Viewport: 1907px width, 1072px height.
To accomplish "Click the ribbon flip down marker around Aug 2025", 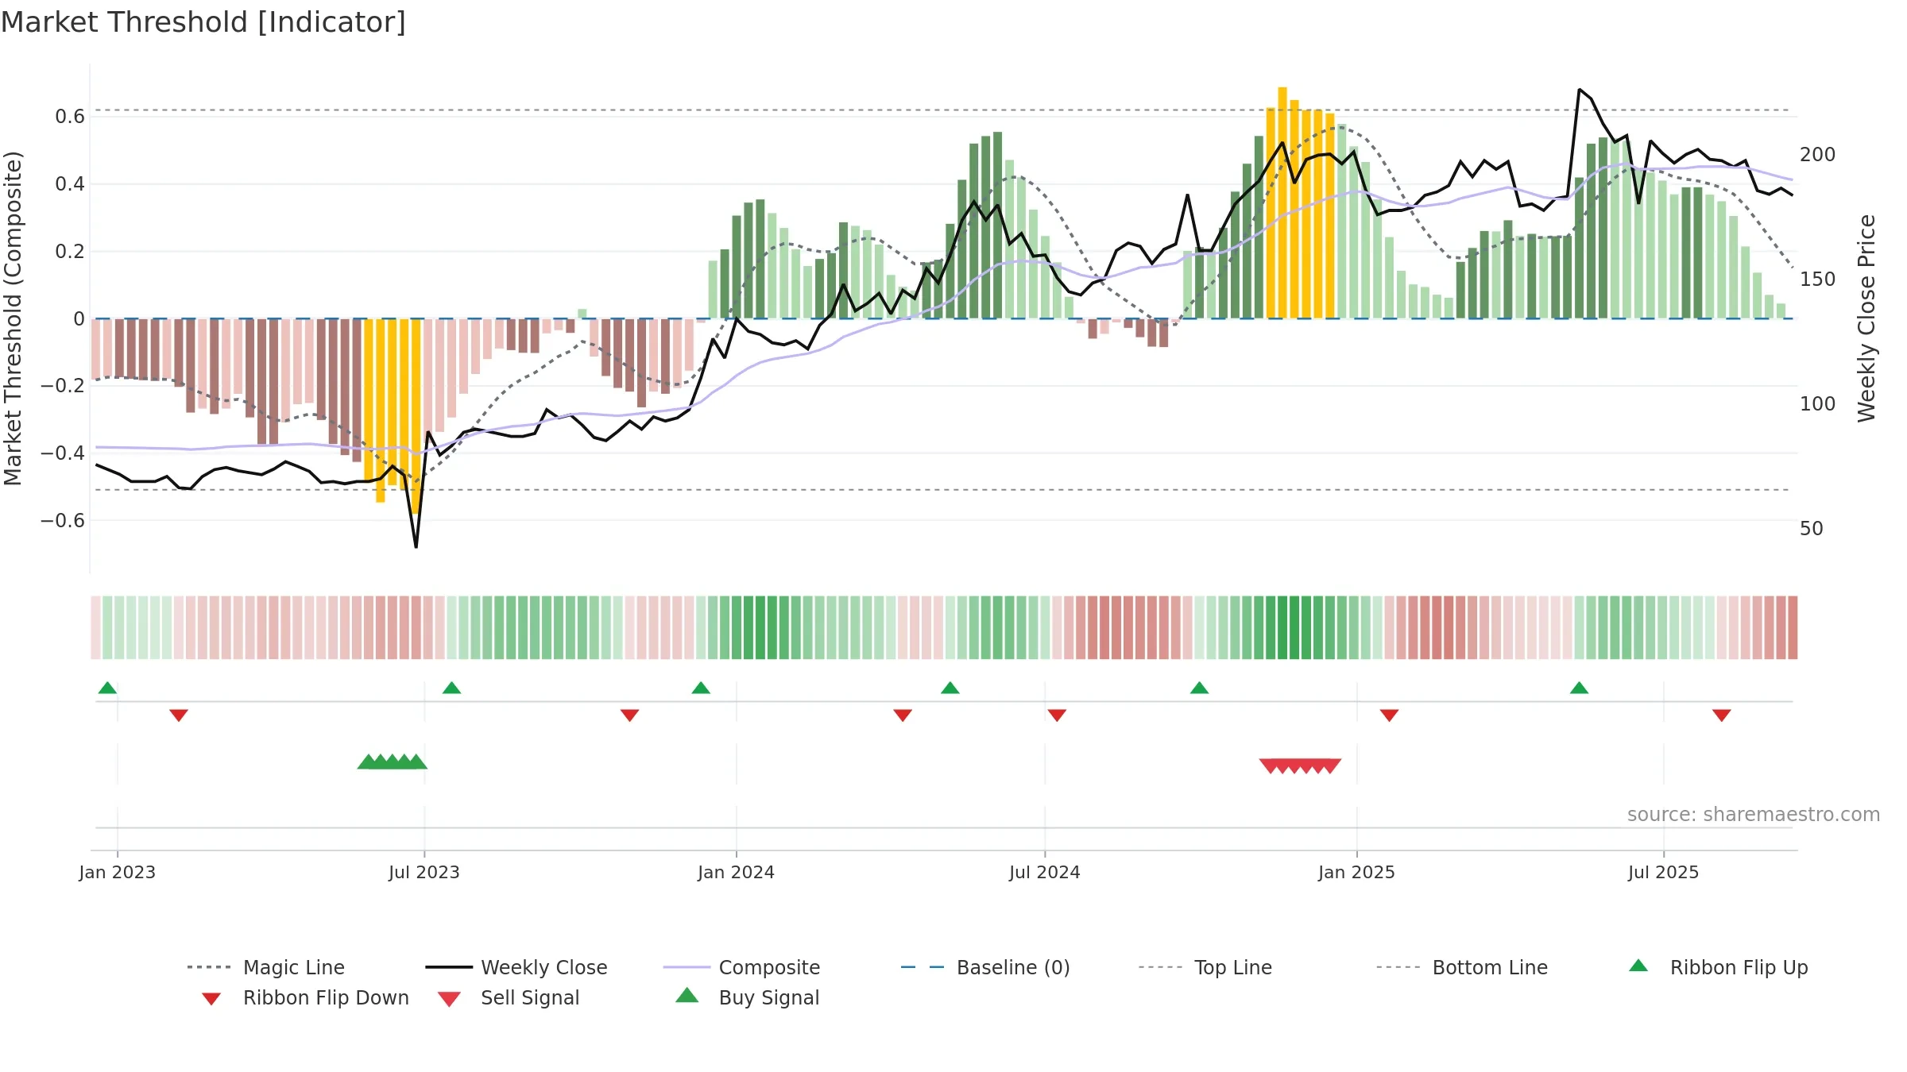I will tap(1722, 715).
